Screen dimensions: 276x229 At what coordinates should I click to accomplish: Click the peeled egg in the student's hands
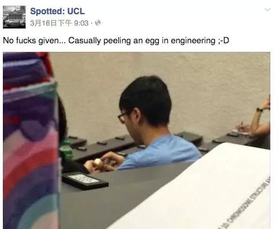(x=98, y=162)
